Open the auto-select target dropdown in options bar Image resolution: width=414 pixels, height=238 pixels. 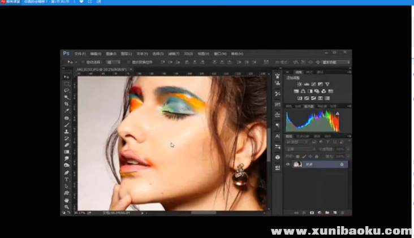tap(113, 62)
